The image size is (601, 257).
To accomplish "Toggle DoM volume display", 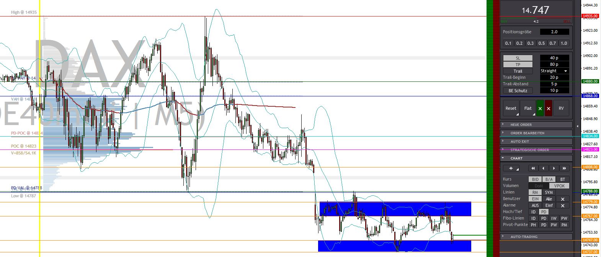I will click(539, 186).
